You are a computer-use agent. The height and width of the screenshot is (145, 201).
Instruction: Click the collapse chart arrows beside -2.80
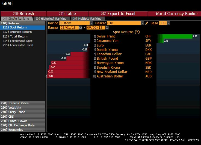pyautogui.click(x=46, y=76)
